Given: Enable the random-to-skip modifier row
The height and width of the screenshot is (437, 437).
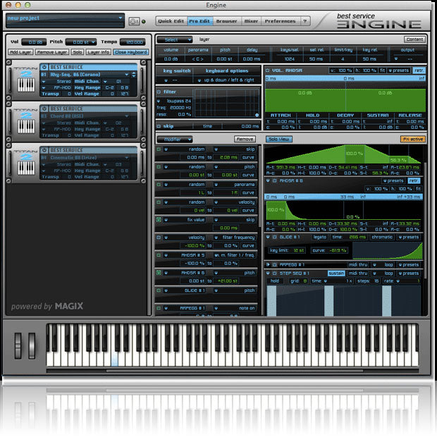Looking at the screenshot, I should click(x=159, y=149).
